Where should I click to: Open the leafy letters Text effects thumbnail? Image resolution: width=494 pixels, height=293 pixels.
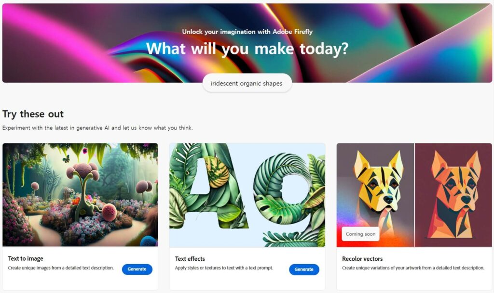point(247,195)
